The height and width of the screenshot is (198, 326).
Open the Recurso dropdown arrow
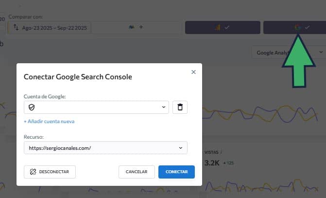coord(181,147)
